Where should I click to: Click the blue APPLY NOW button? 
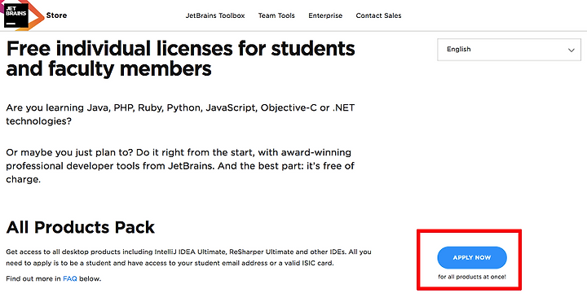click(x=472, y=257)
